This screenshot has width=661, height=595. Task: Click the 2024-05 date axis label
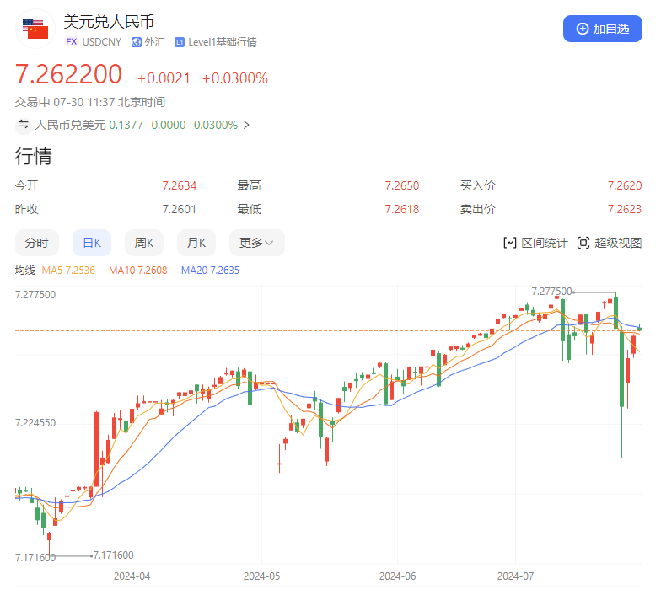pyautogui.click(x=261, y=576)
